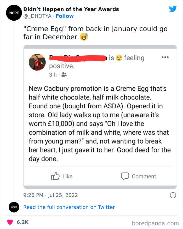Click the footballer profile picture thumbnail
The image size is (183, 229).
coord(37,62)
